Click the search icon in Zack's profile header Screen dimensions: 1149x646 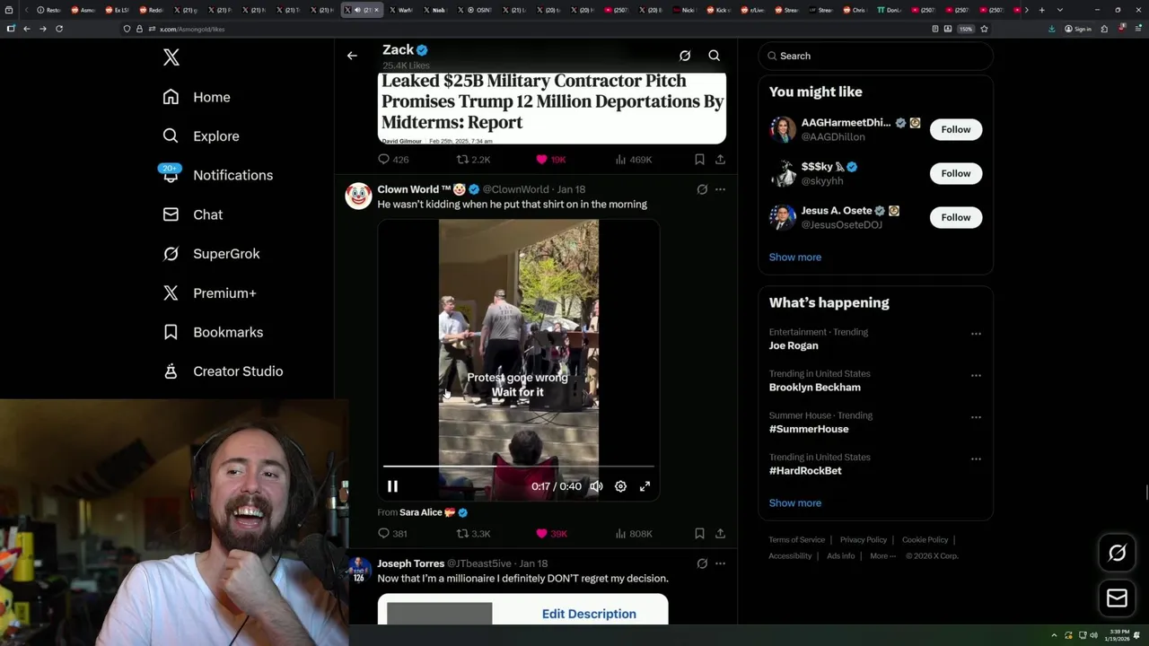[x=715, y=56]
